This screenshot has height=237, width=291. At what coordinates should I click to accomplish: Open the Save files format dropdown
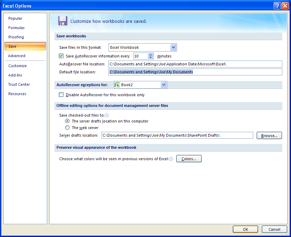tap(173, 47)
